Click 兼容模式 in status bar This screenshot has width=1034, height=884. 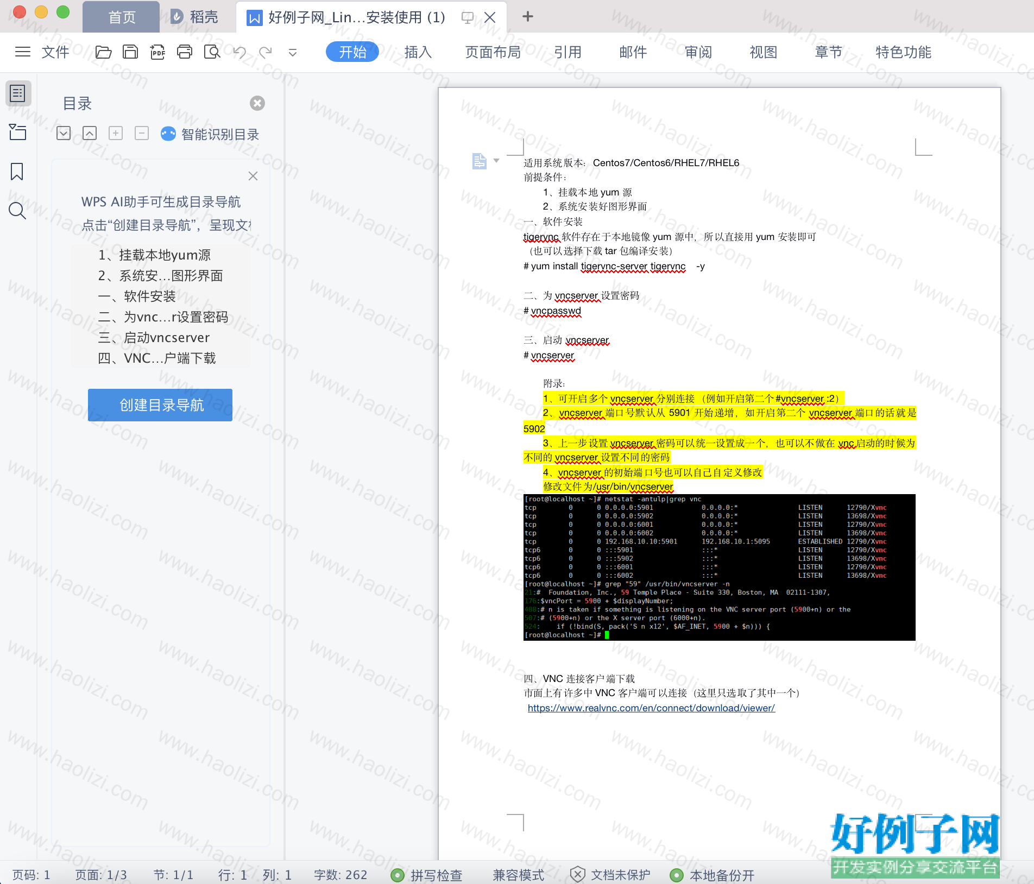518,875
